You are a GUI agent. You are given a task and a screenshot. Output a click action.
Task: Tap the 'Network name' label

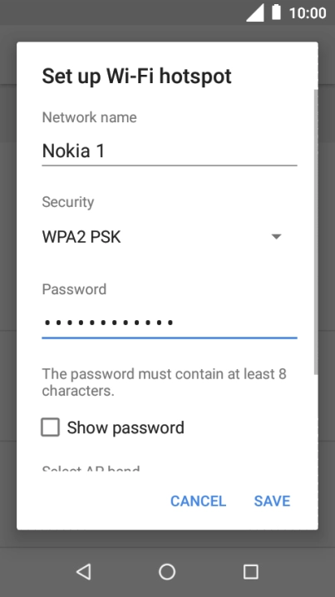click(89, 117)
